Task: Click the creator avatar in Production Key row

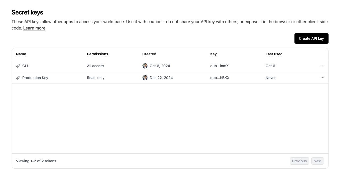Action: (x=145, y=78)
